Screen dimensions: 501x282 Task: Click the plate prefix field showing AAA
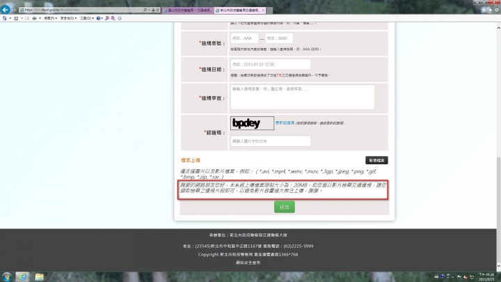pos(244,38)
